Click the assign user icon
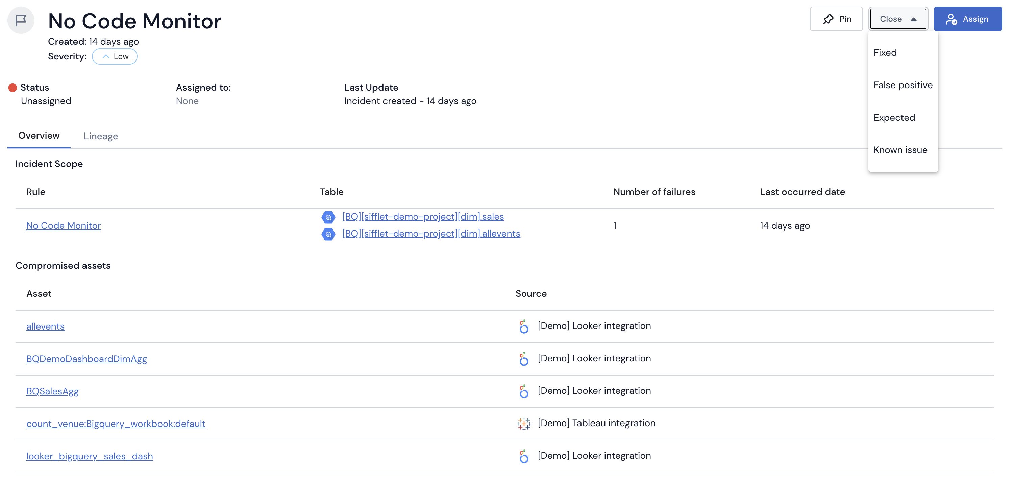 coord(951,19)
